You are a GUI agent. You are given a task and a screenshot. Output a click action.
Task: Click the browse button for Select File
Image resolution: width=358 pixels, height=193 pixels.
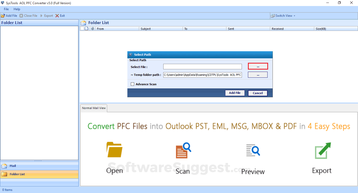[x=258, y=66]
